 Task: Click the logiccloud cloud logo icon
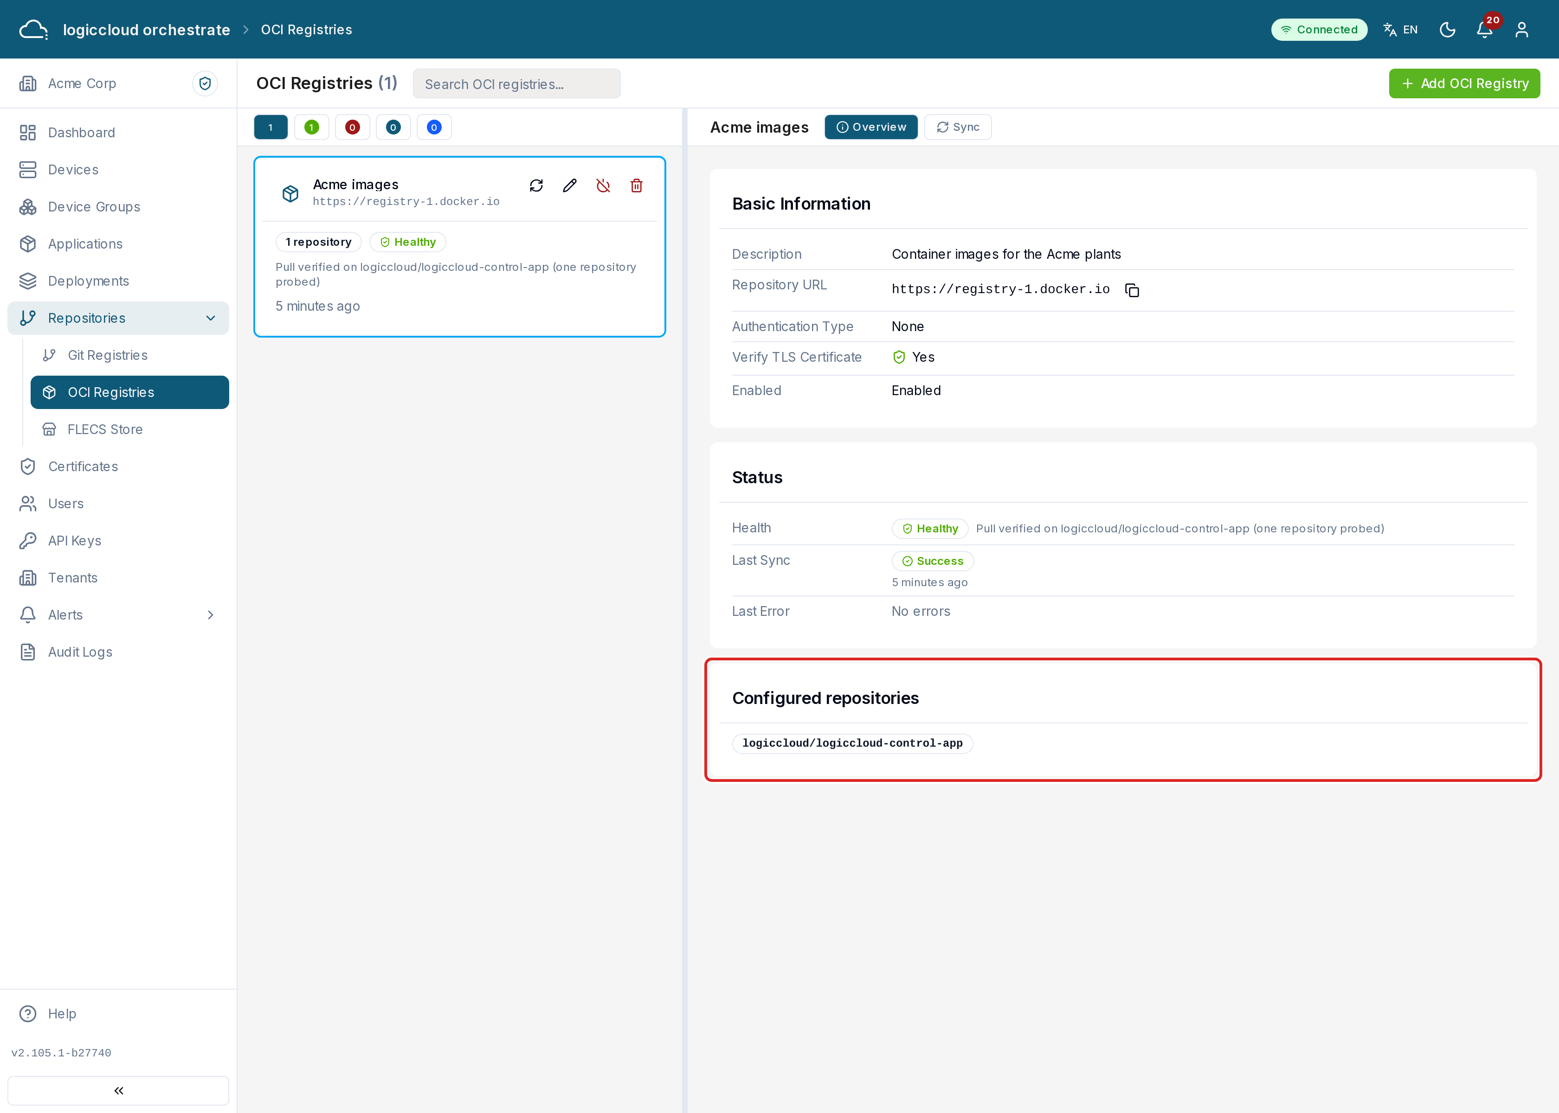pos(33,30)
